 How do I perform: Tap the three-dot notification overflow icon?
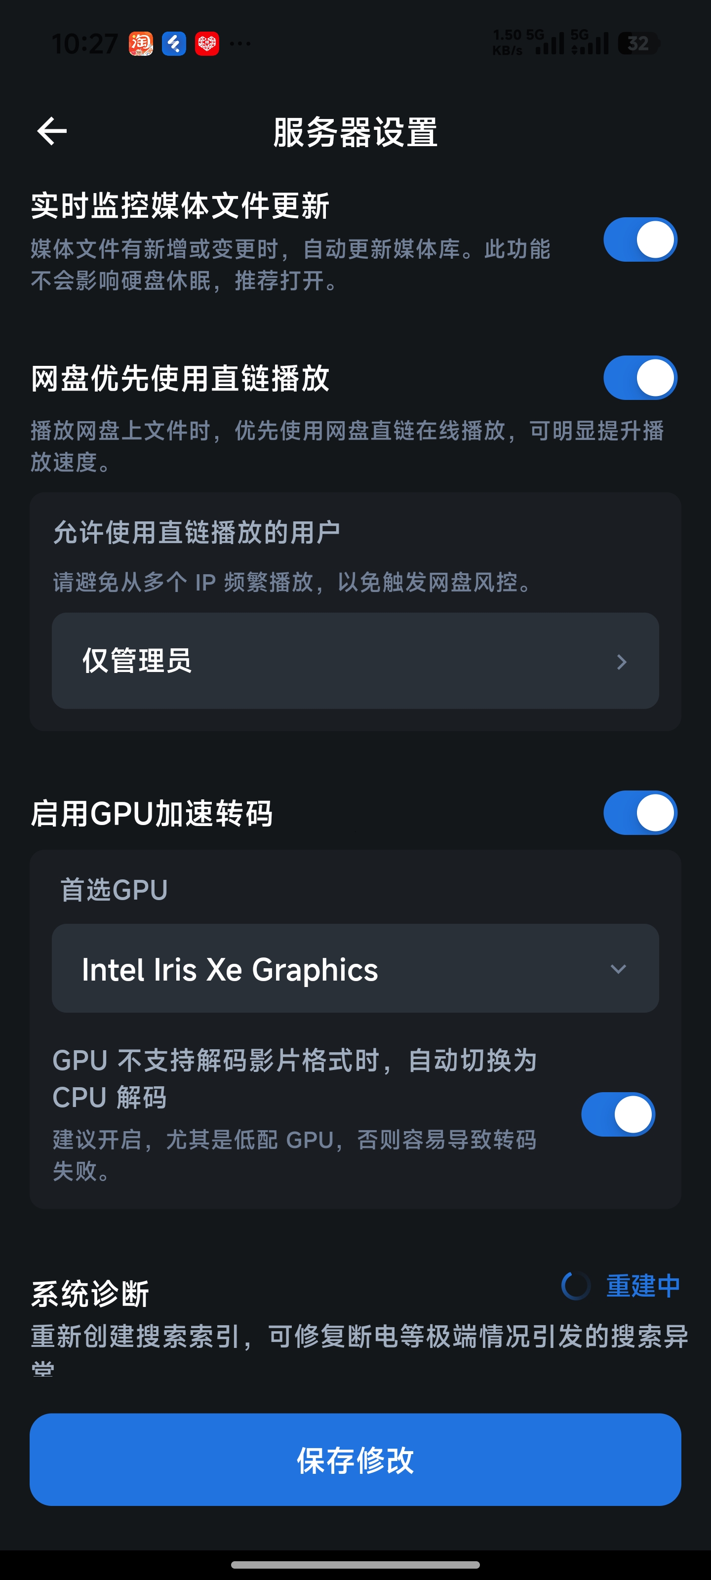[240, 43]
